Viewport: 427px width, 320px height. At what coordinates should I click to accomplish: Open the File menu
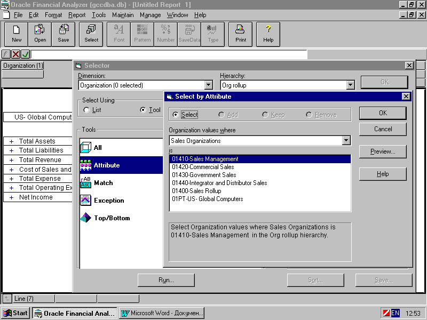pyautogui.click(x=18, y=15)
